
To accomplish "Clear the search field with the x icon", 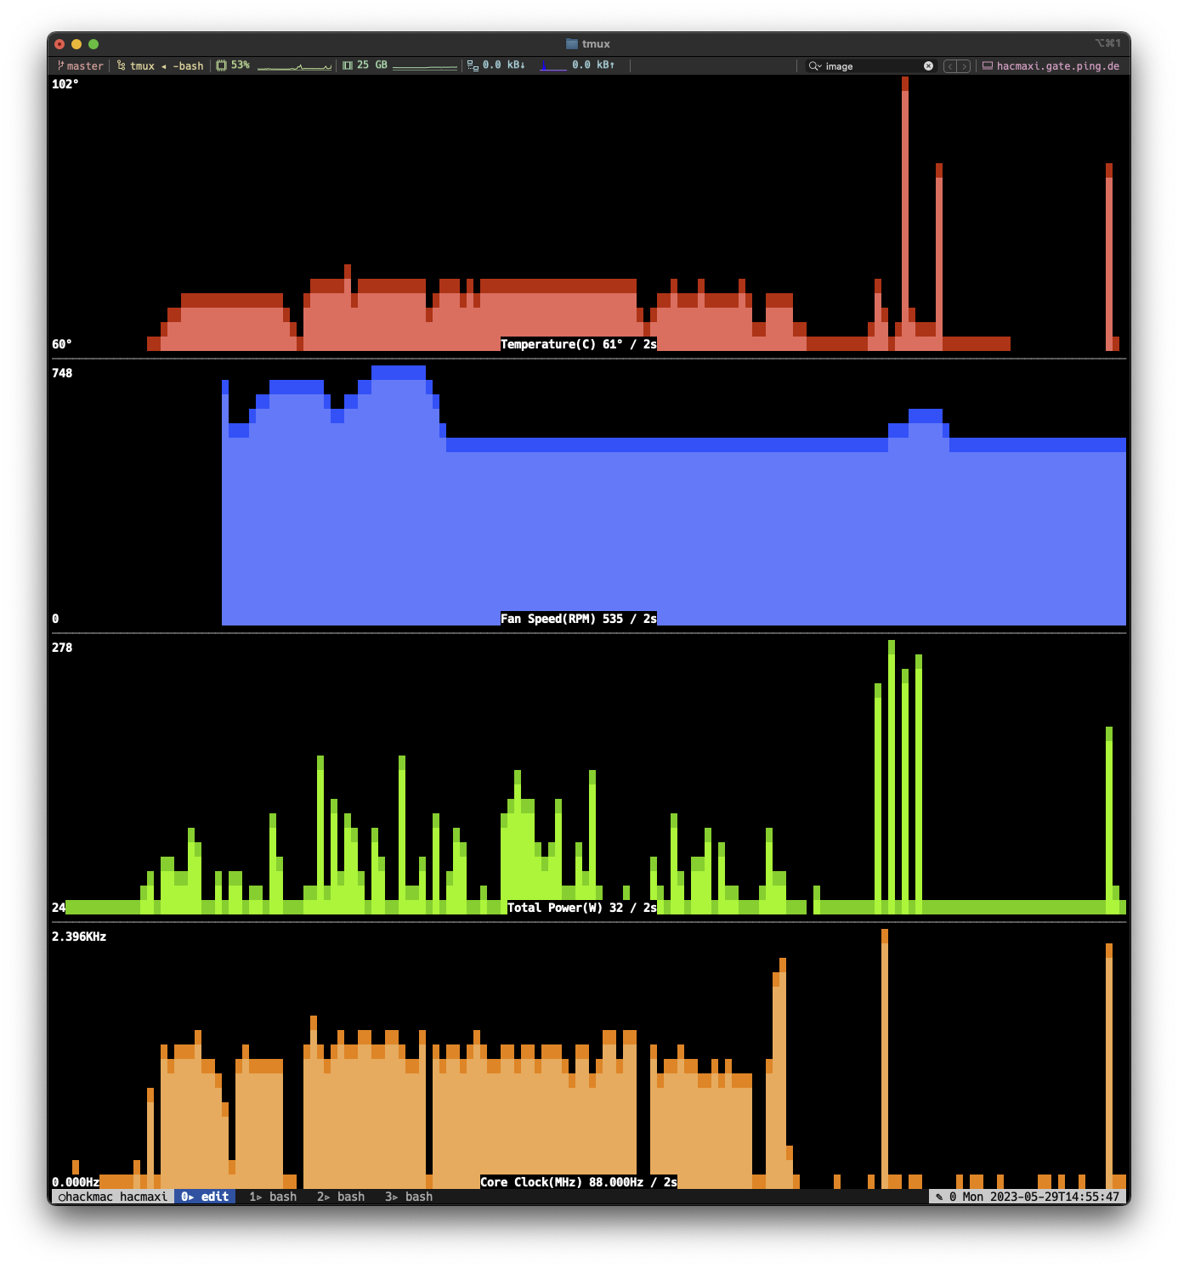I will (x=928, y=65).
